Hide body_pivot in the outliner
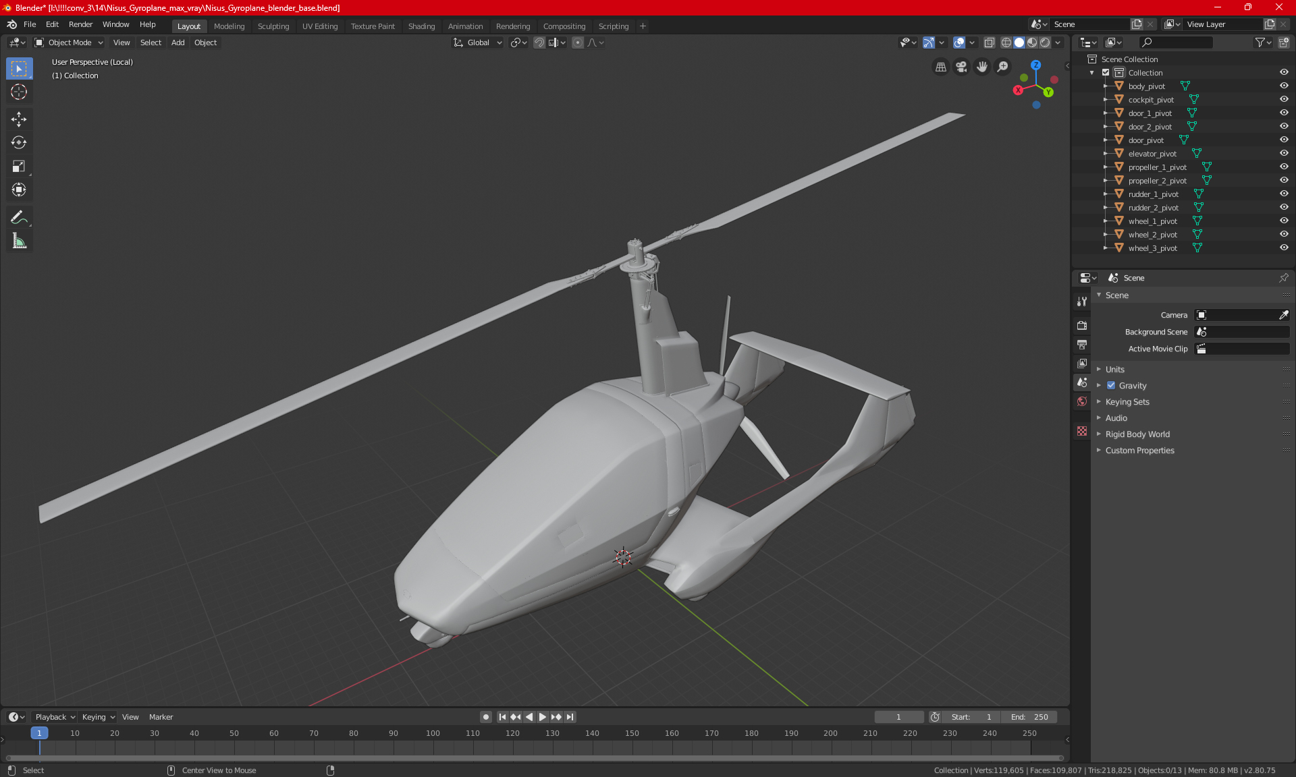 tap(1284, 86)
